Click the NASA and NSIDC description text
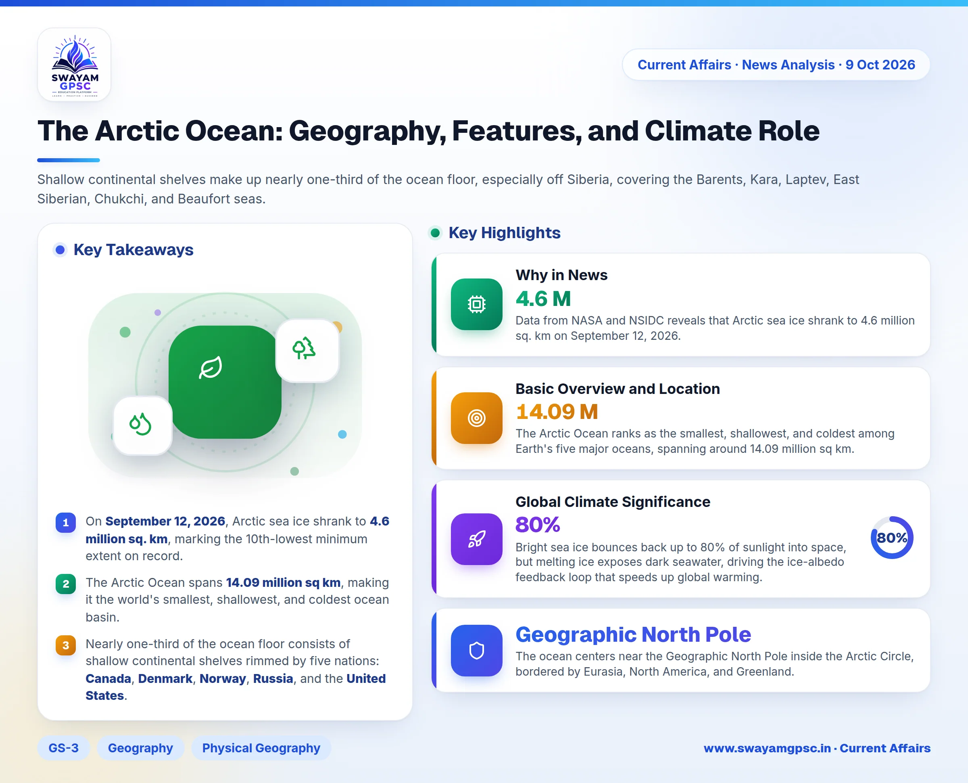The height and width of the screenshot is (783, 968). [715, 328]
